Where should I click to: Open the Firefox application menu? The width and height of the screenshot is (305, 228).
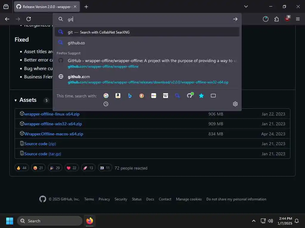pos(298,19)
